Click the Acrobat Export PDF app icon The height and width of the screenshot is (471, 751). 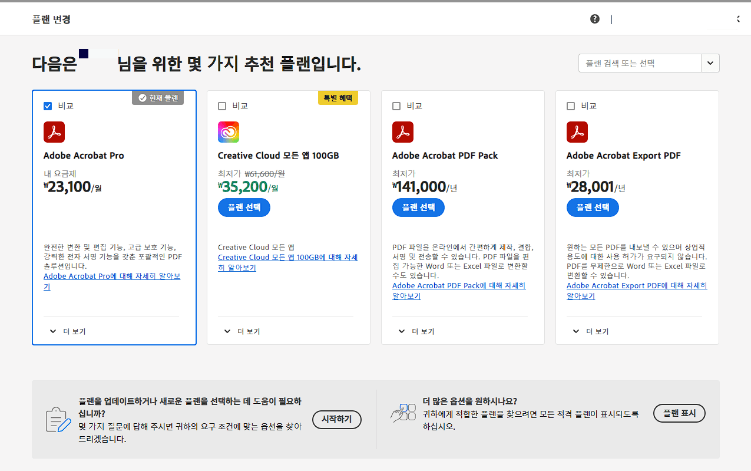577,132
